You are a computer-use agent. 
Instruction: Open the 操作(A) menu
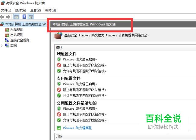(21, 10)
